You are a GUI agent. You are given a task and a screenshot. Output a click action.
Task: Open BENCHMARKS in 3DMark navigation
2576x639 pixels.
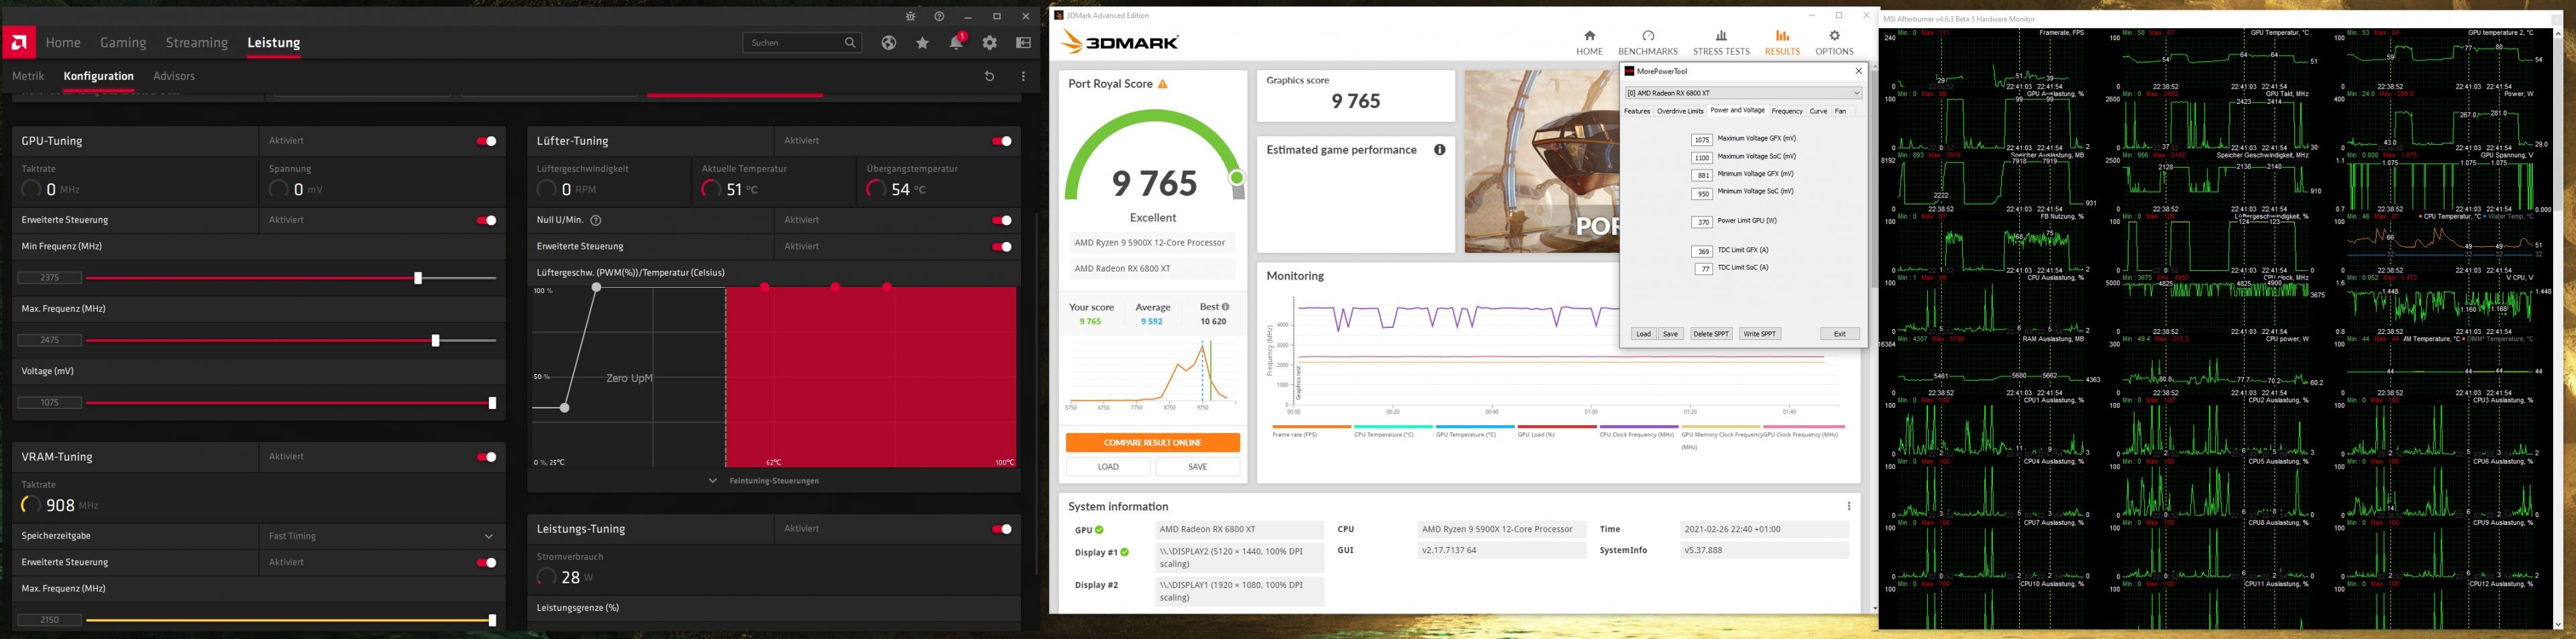click(1648, 43)
